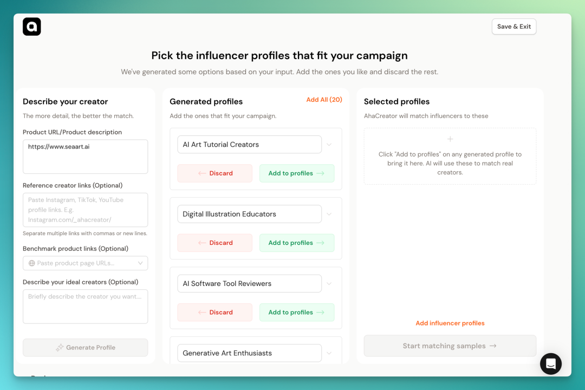
Task: Click the AhaCreator logo icon
Action: (32, 27)
